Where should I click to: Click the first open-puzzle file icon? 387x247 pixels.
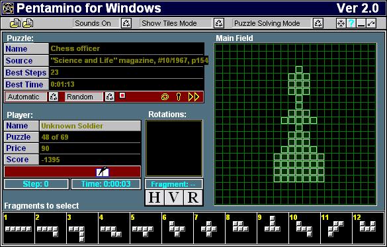pyautogui.click(x=15, y=23)
